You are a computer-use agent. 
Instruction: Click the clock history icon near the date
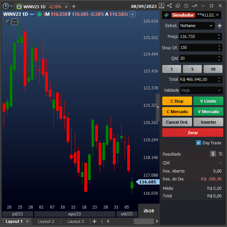(186, 6)
